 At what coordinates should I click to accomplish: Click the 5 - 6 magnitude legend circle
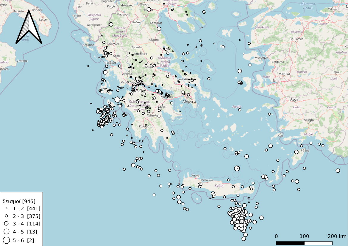point(6,240)
